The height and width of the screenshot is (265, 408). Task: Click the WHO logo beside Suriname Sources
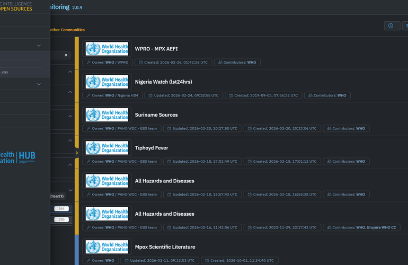[x=108, y=115]
